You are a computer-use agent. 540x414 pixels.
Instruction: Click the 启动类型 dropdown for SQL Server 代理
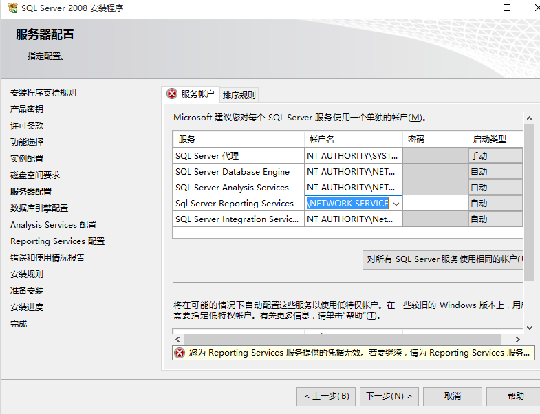pos(495,155)
